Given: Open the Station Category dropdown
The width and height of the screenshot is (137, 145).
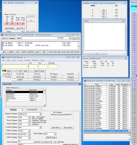Looking at the screenshot, I should (x=29, y=131).
